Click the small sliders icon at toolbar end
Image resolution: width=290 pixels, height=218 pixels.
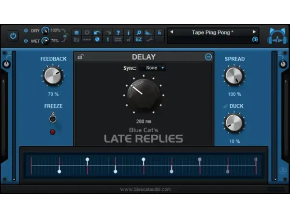(159, 33)
